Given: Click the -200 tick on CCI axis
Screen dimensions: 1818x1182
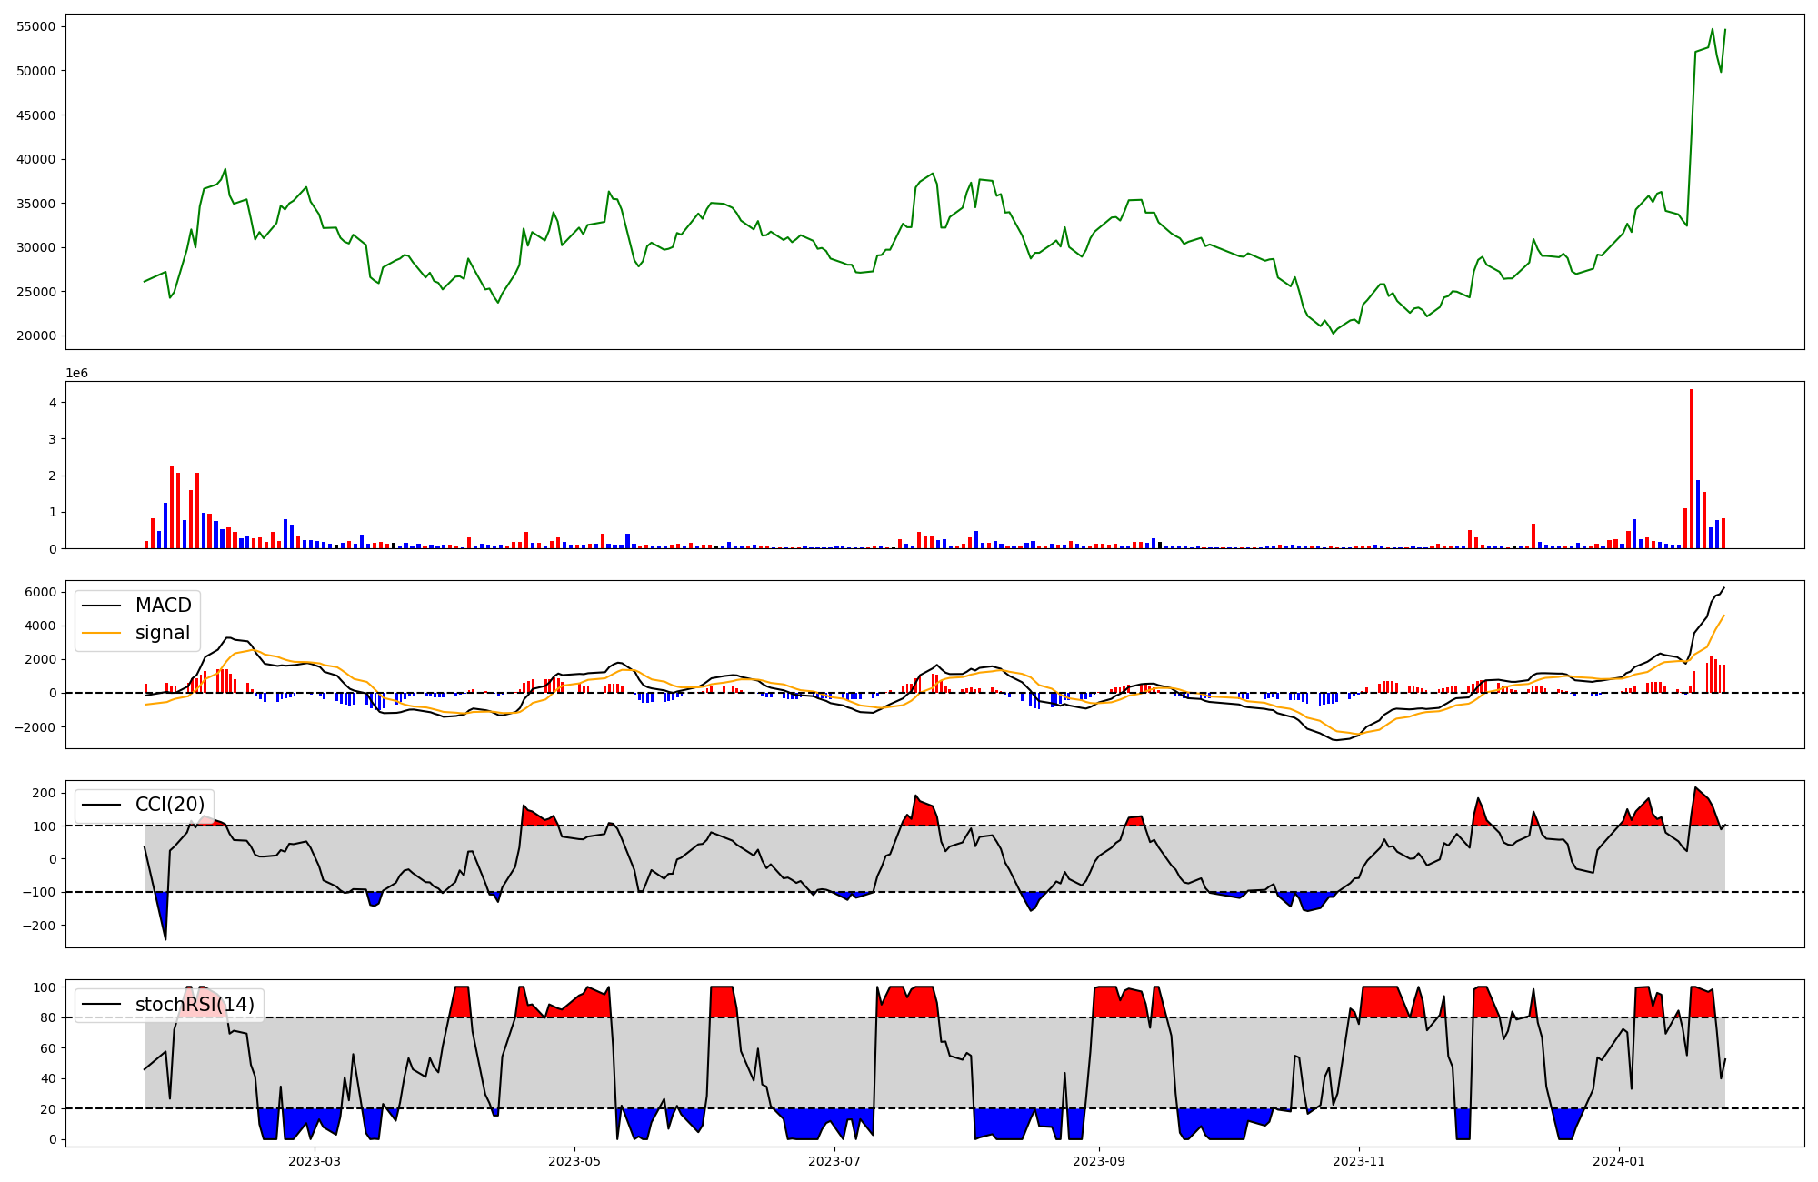Looking at the screenshot, I should [x=40, y=926].
